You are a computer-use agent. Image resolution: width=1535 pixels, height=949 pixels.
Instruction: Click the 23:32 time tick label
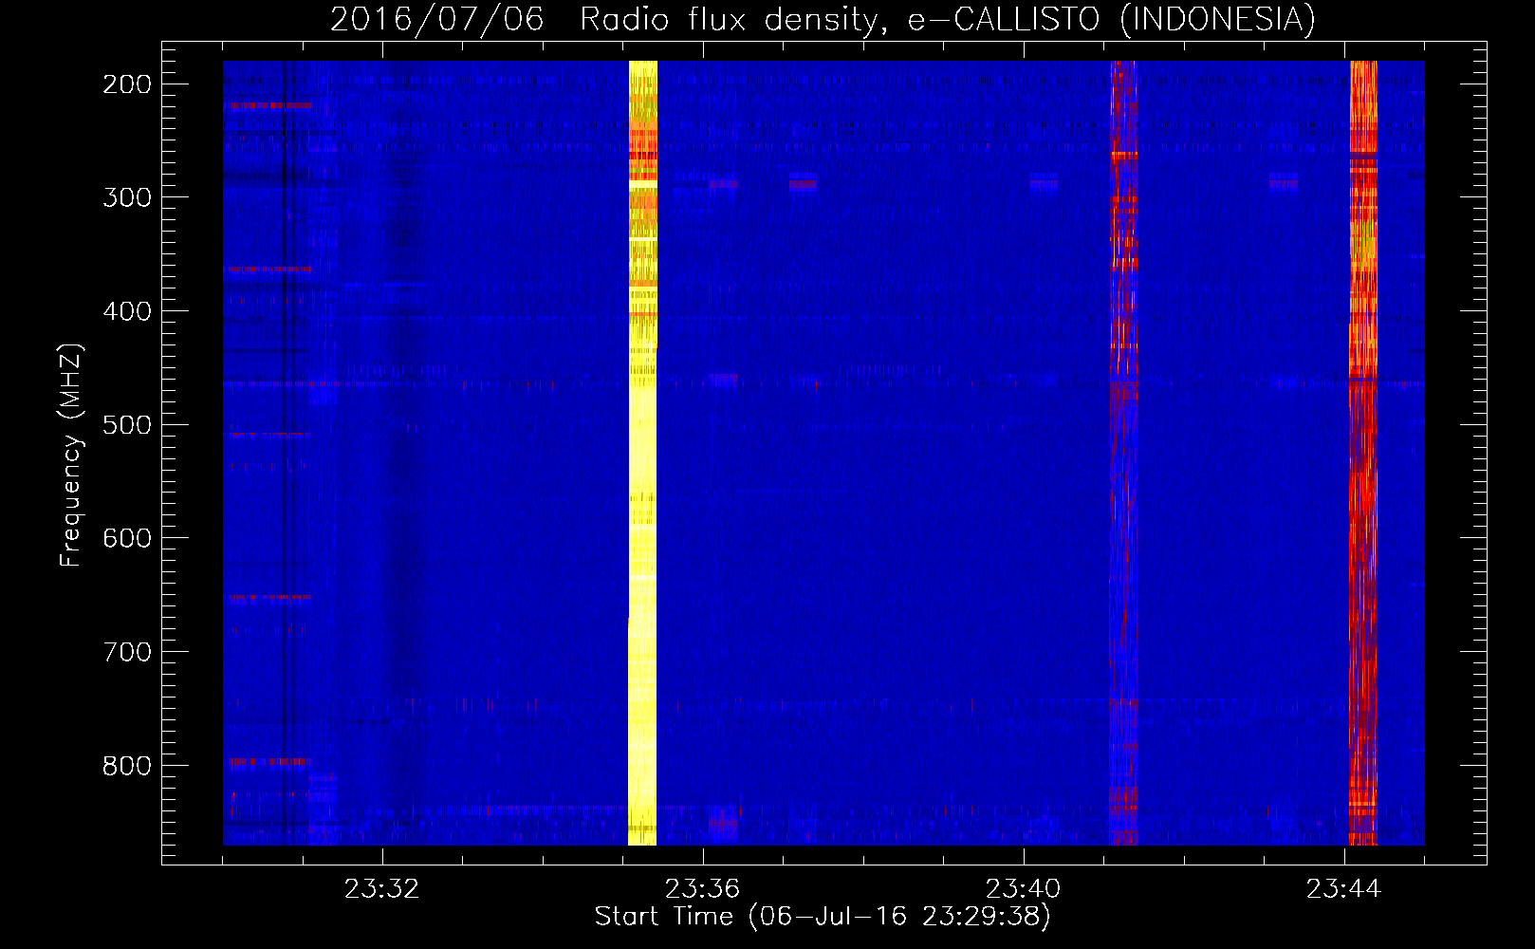pos(381,889)
